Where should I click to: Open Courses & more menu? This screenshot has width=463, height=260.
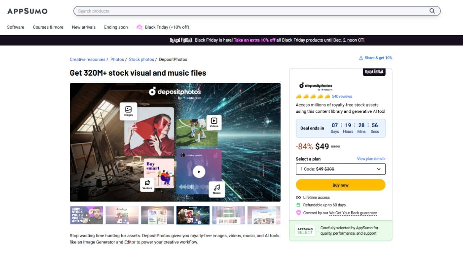(48, 27)
